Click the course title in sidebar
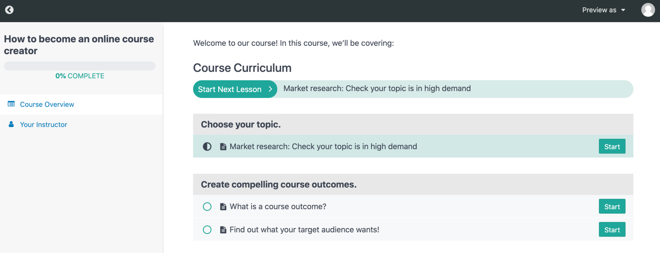660x253 pixels. [x=79, y=45]
